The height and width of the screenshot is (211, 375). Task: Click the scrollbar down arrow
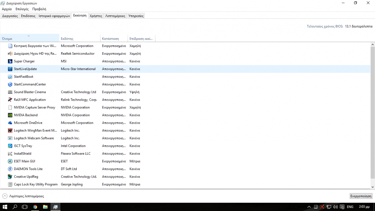tap(372, 187)
